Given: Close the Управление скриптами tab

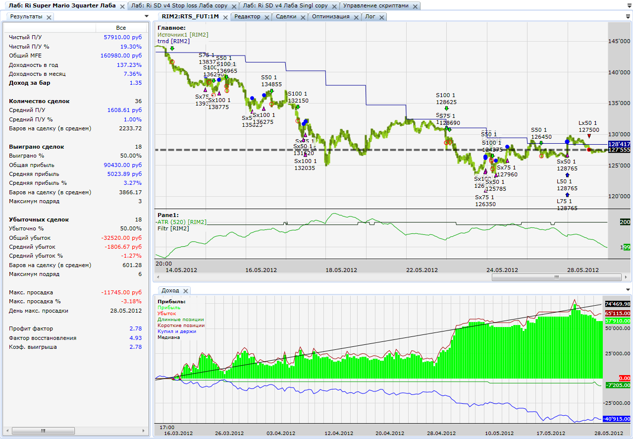Looking at the screenshot, I should point(415,6).
